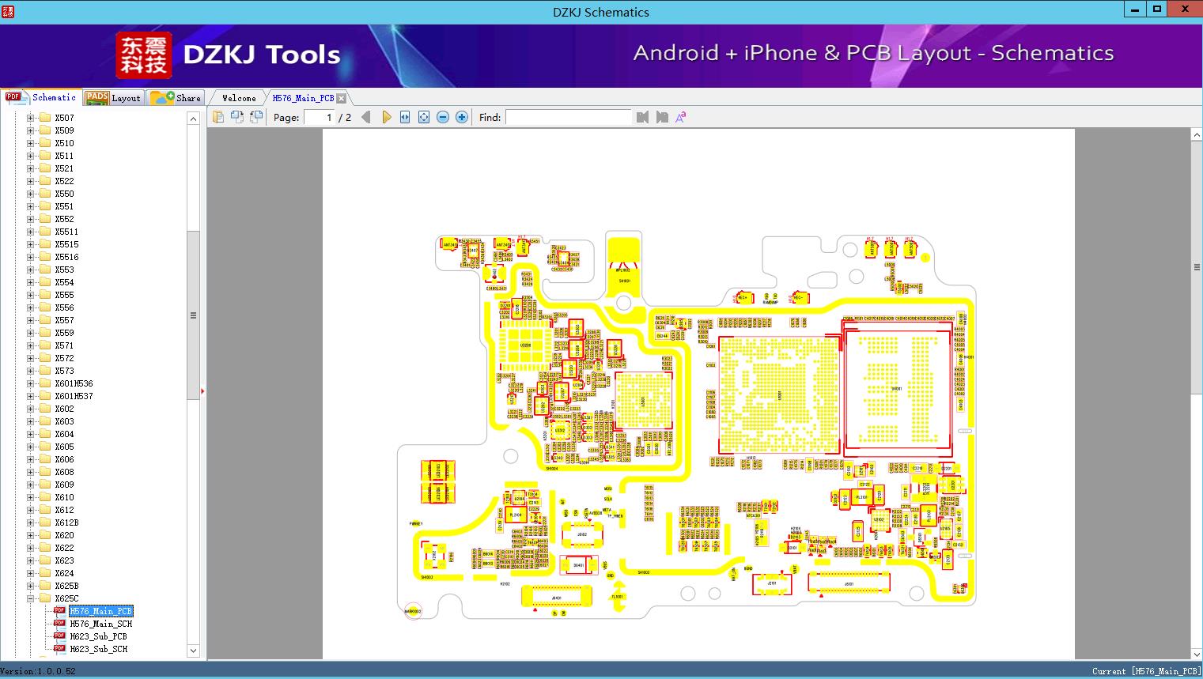Click the fit page icon
The height and width of the screenshot is (679, 1203).
pos(424,117)
